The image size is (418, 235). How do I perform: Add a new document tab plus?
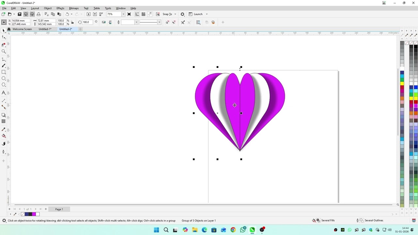[80, 29]
